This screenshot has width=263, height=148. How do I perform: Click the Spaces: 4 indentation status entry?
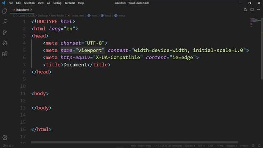pos(190,146)
